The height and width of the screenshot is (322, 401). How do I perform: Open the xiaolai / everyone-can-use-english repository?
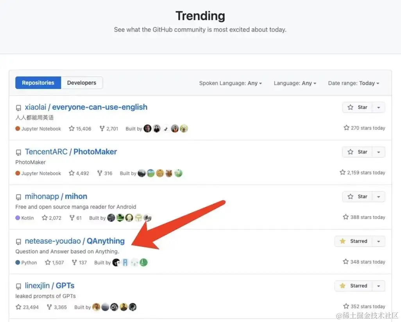(86, 107)
